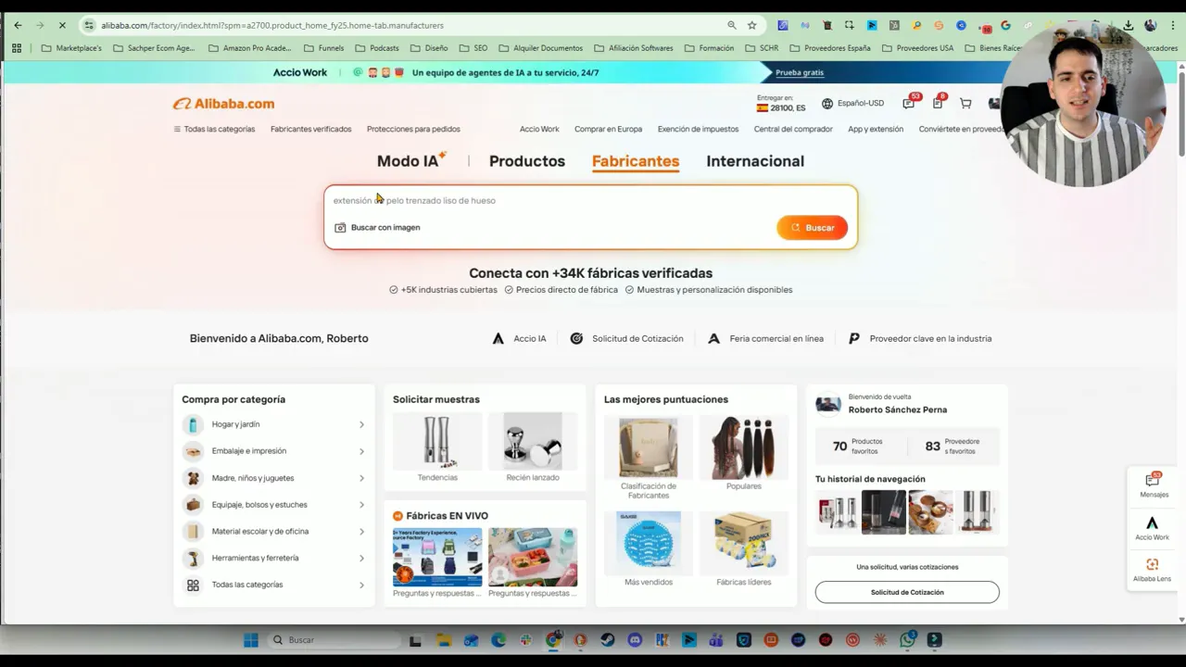The width and height of the screenshot is (1186, 667).
Task: Open the Entregar en 28100, ES selector
Action: click(x=781, y=103)
